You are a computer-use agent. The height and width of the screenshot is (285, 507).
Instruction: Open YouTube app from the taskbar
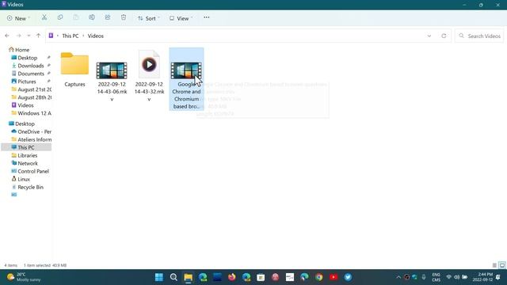[334, 277]
